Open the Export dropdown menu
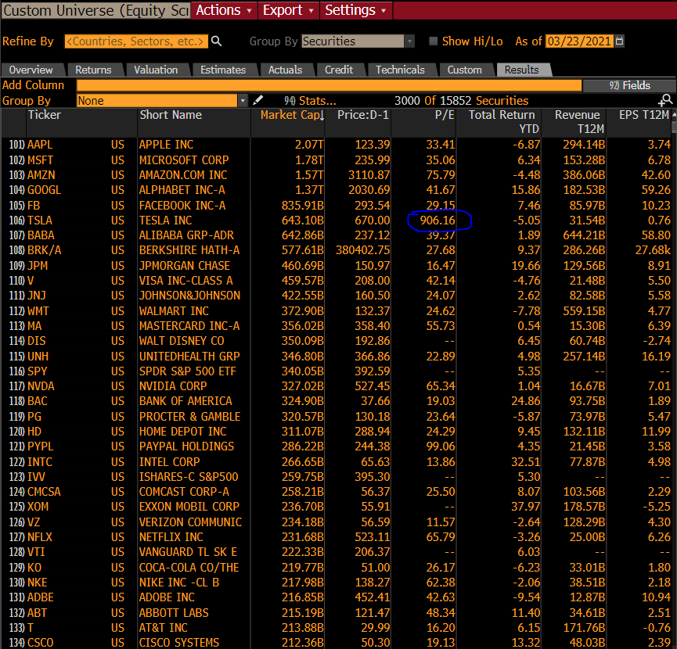Viewport: 677px width, 649px height. (x=289, y=10)
